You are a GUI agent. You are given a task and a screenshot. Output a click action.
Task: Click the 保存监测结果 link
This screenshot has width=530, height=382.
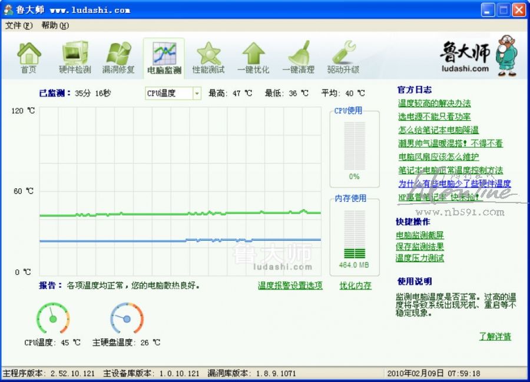click(x=420, y=247)
